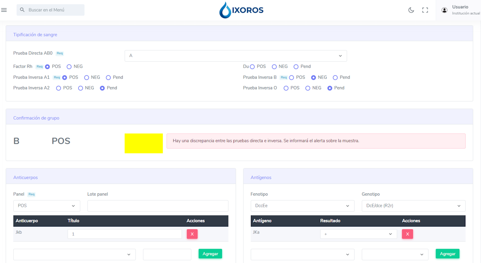Set Prueba Inversa A2 to POS
The height and width of the screenshot is (263, 481).
(x=59, y=88)
